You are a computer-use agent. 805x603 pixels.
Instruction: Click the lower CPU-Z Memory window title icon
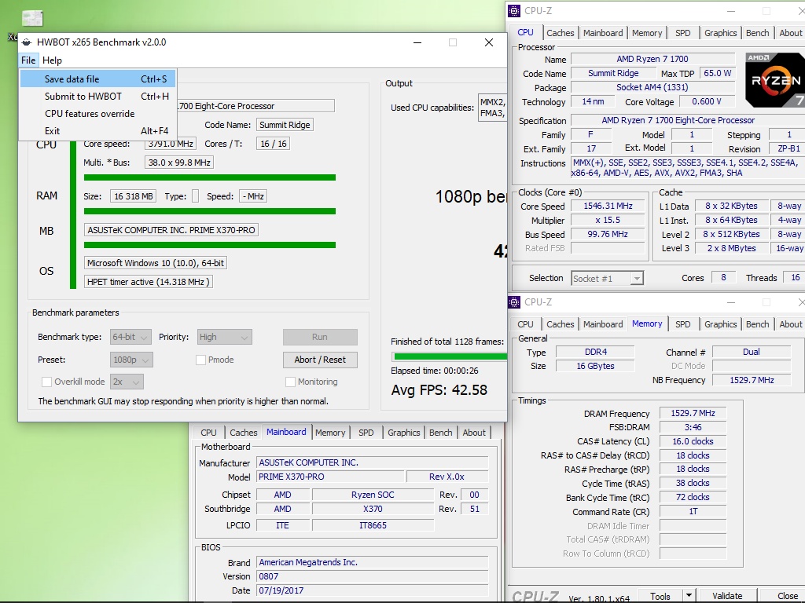pyautogui.click(x=514, y=302)
